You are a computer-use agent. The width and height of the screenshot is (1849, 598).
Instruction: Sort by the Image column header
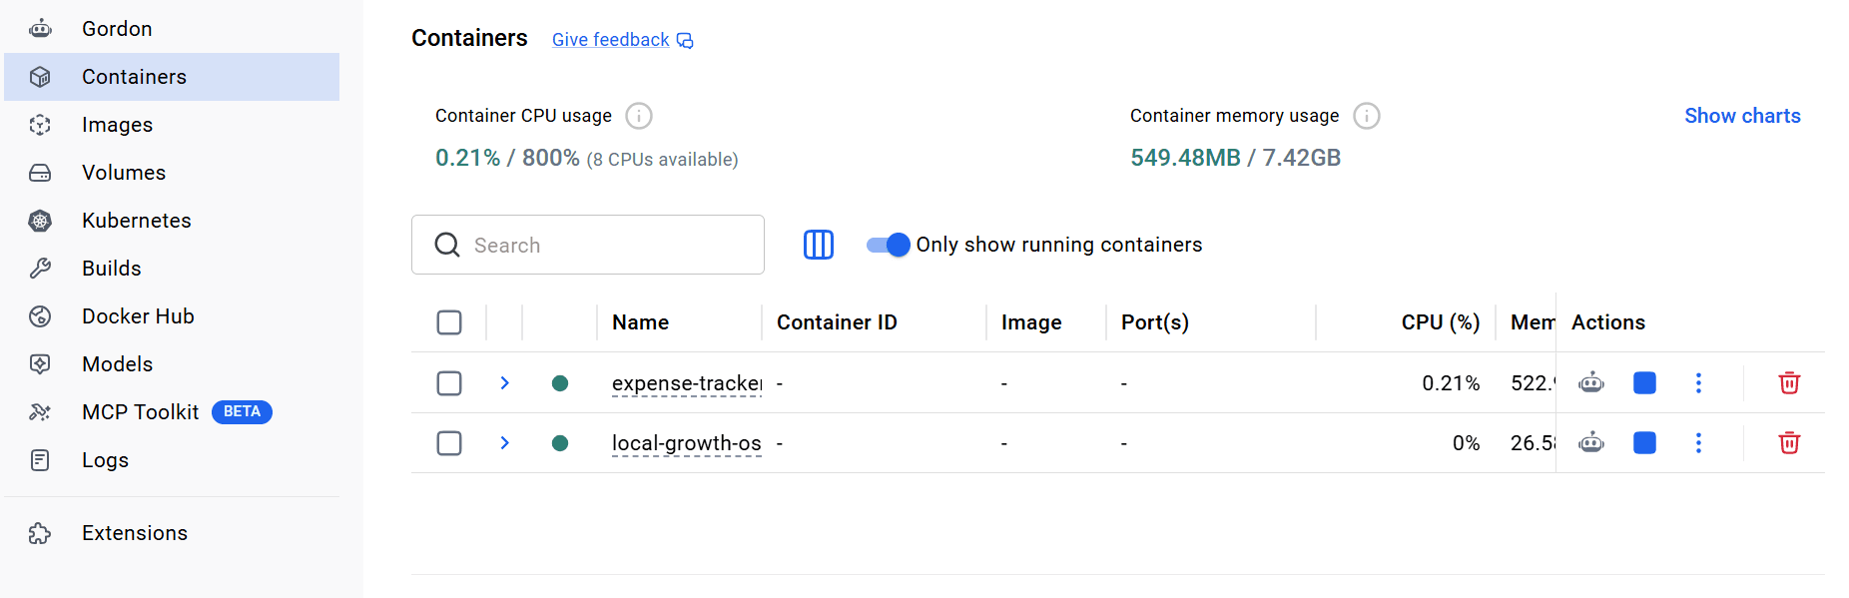1031,322
